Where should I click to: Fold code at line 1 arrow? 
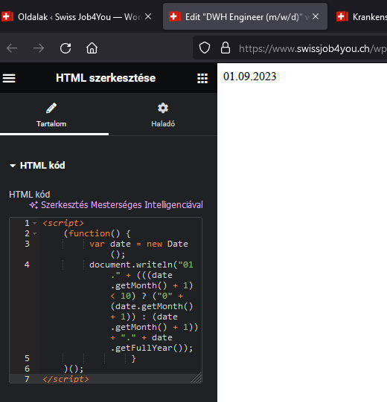(35, 224)
